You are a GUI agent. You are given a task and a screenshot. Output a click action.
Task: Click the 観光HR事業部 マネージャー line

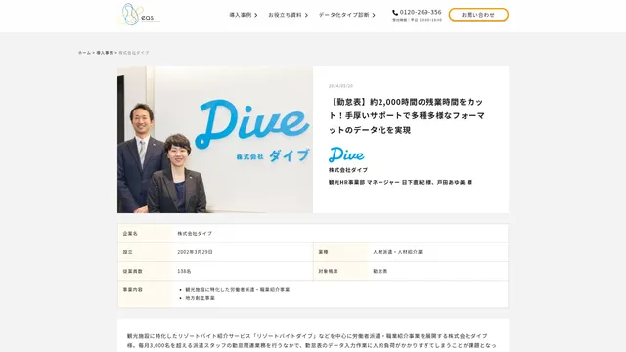[400, 182]
